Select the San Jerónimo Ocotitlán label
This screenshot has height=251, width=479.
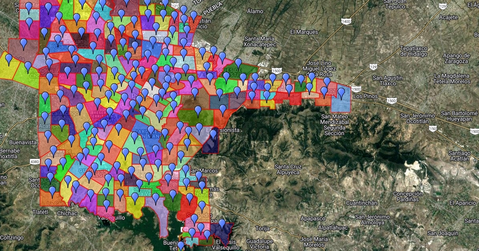418,118
